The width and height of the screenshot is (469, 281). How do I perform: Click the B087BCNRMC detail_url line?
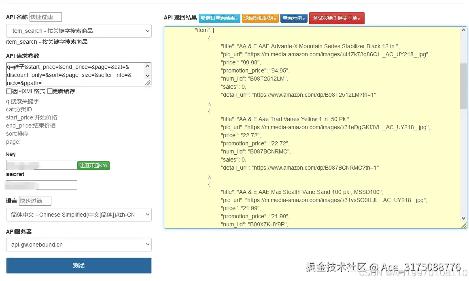tap(300, 168)
